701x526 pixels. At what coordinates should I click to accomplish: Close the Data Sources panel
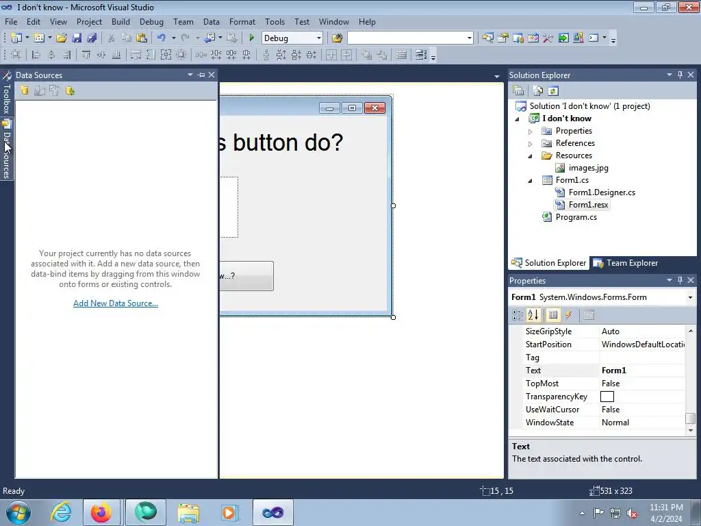tap(212, 75)
